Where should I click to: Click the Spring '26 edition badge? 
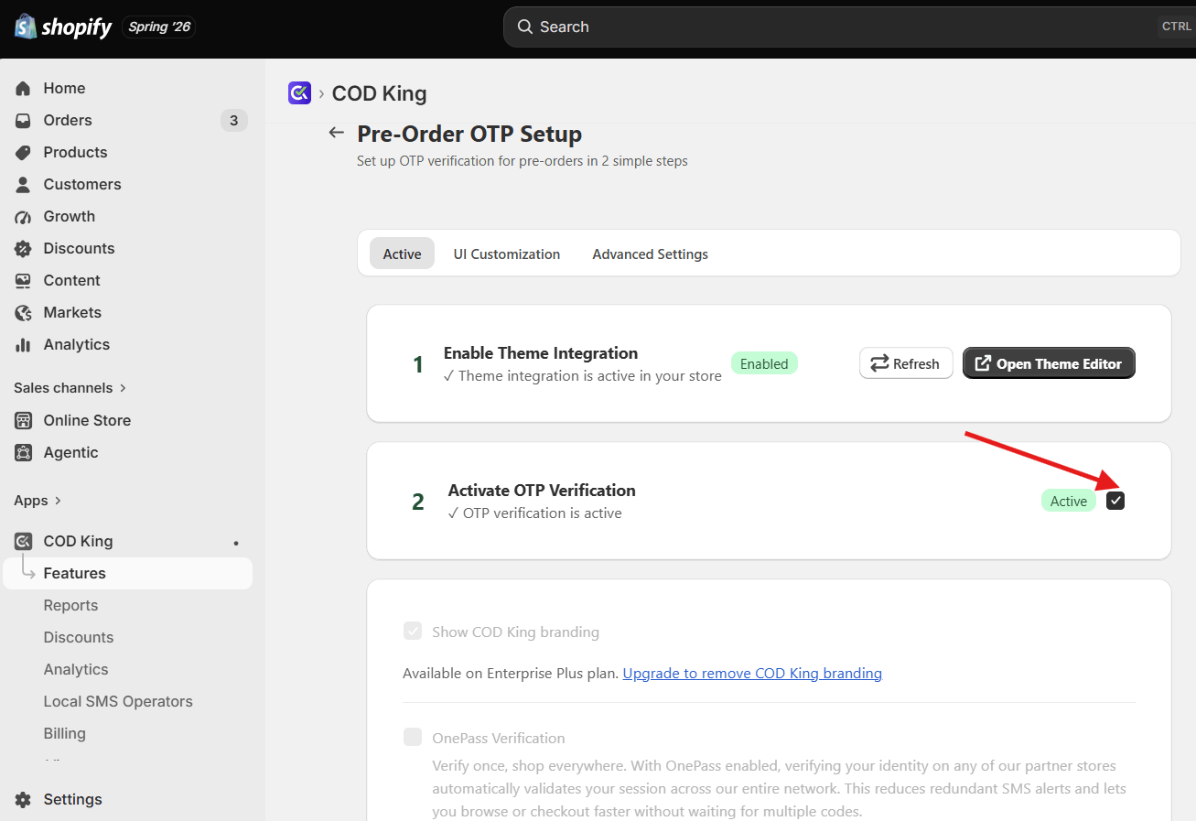159,27
